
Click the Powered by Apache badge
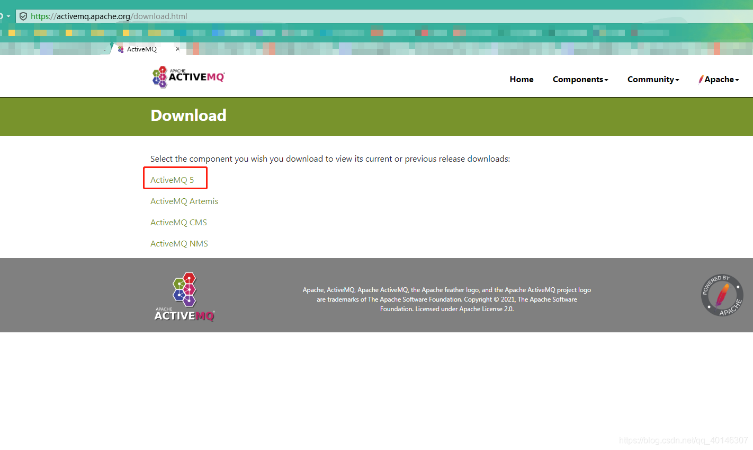(722, 295)
